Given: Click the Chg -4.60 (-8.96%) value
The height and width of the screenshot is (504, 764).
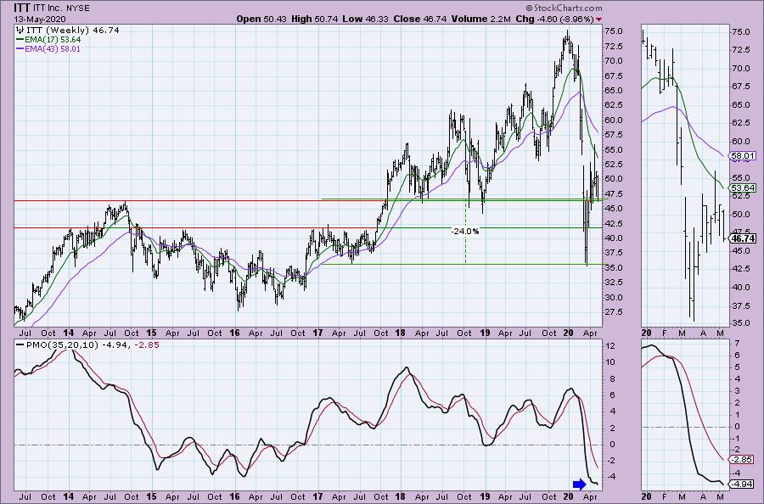Looking at the screenshot, I should click(554, 19).
